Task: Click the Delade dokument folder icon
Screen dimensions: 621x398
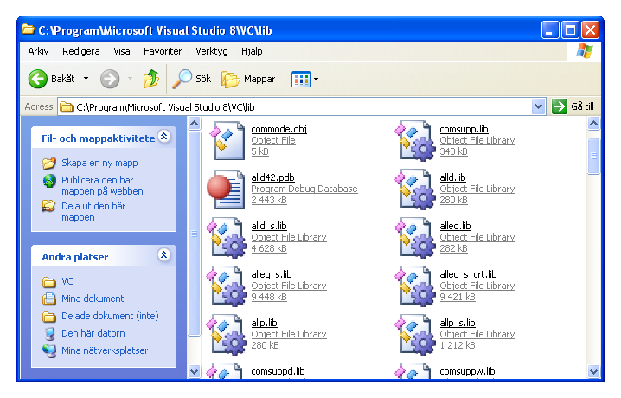Action: tap(49, 316)
